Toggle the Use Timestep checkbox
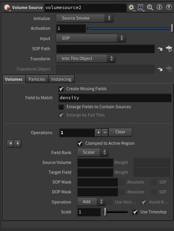The image size is (174, 231). coord(135,212)
